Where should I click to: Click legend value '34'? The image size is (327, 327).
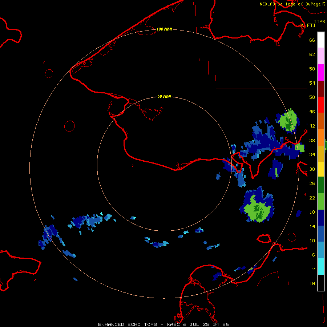(x=312, y=155)
